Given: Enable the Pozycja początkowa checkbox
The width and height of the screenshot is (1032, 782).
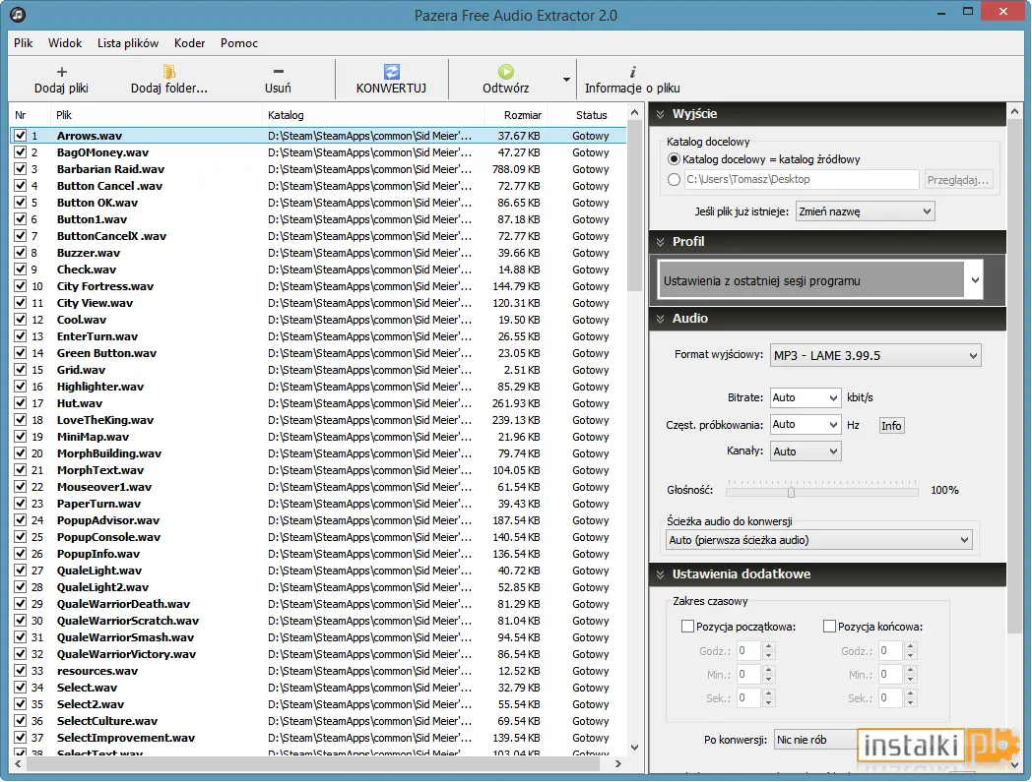Looking at the screenshot, I should pyautogui.click(x=687, y=627).
